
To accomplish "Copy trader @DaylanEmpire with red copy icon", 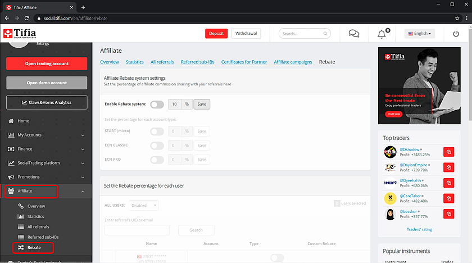I will pyautogui.click(x=448, y=167).
